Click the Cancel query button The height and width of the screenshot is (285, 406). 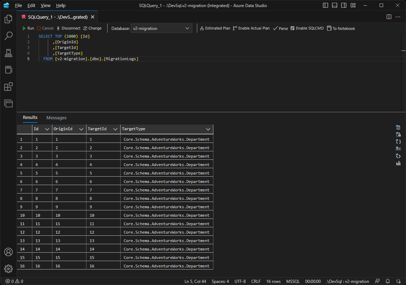point(45,28)
